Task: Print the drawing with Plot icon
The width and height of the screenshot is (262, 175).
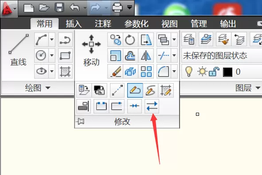Action: coord(117,8)
